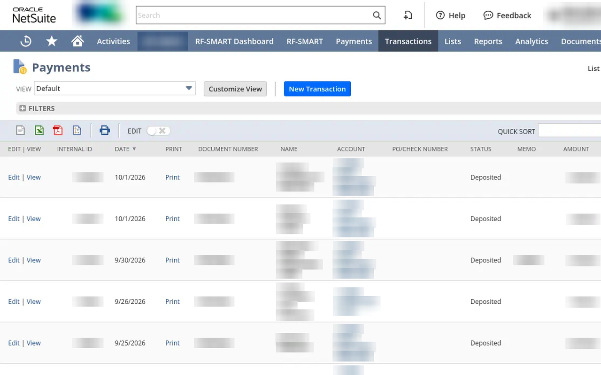This screenshot has width=601, height=375.
Task: Click the Customize View button
Action: [x=235, y=89]
